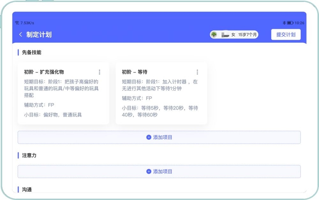Click the 先备技能 section heading
The width and height of the screenshot is (319, 200).
32,52
